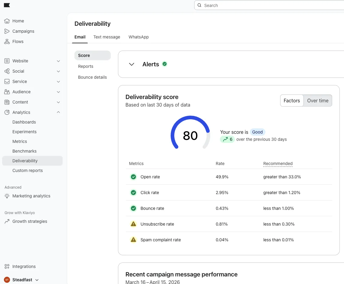Open the Steadfast account dropdown arrow

pos(37,280)
